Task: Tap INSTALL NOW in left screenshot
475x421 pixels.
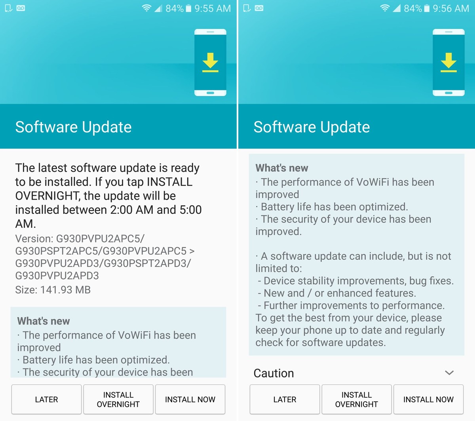Action: pyautogui.click(x=190, y=399)
